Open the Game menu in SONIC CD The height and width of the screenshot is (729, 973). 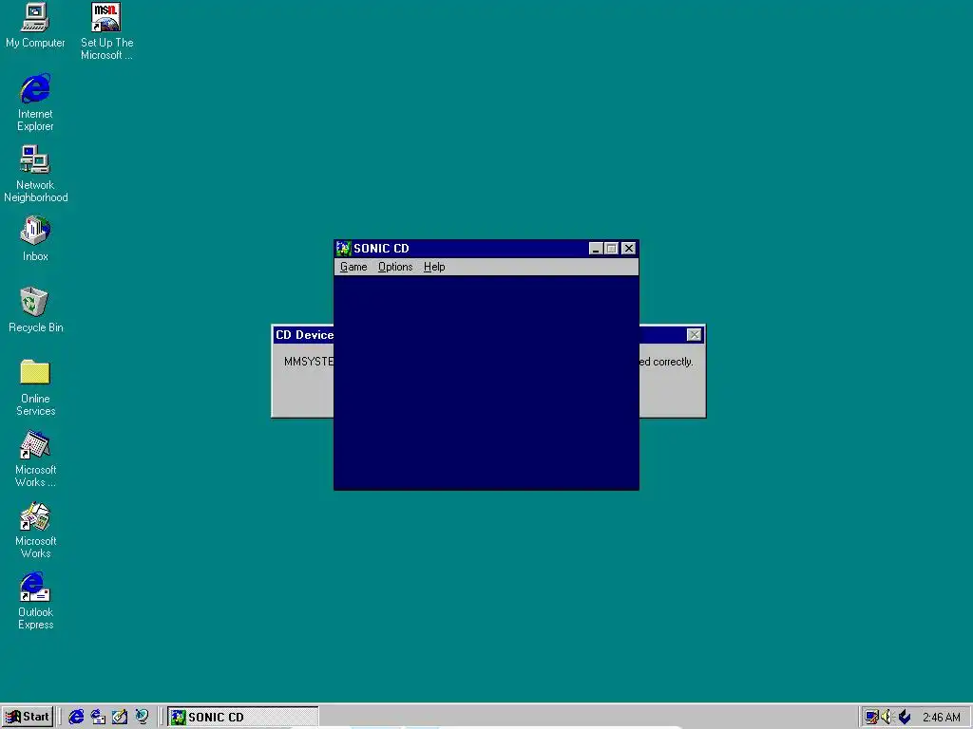[353, 267]
